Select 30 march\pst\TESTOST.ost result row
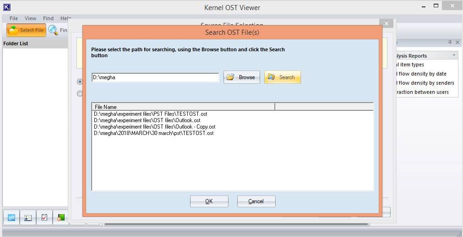463x237 pixels. pos(153,133)
